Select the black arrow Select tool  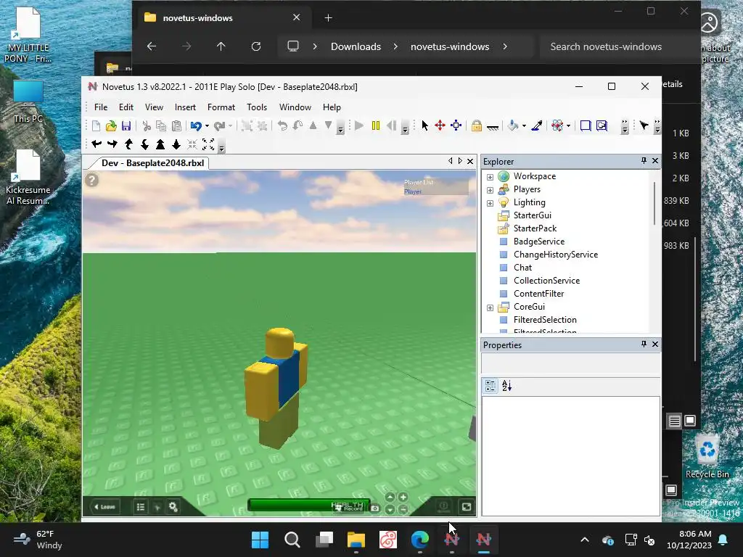tap(424, 125)
